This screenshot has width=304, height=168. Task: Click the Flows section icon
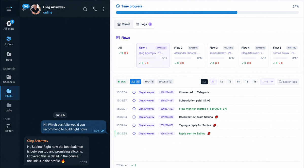tap(118, 38)
